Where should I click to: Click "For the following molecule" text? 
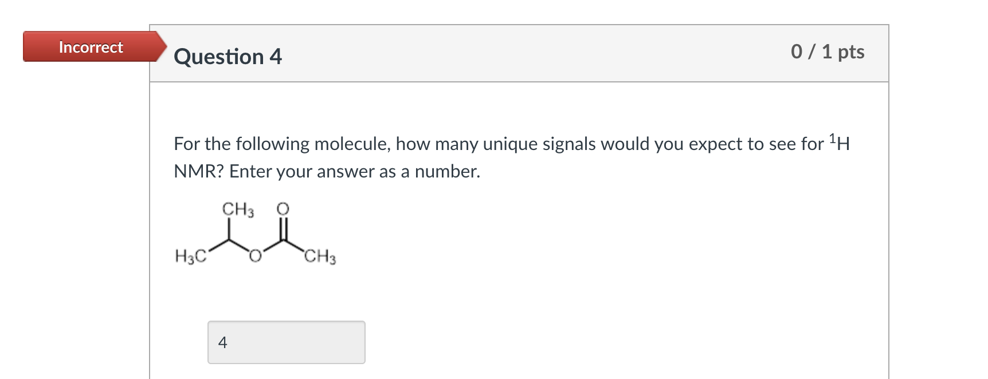[282, 144]
